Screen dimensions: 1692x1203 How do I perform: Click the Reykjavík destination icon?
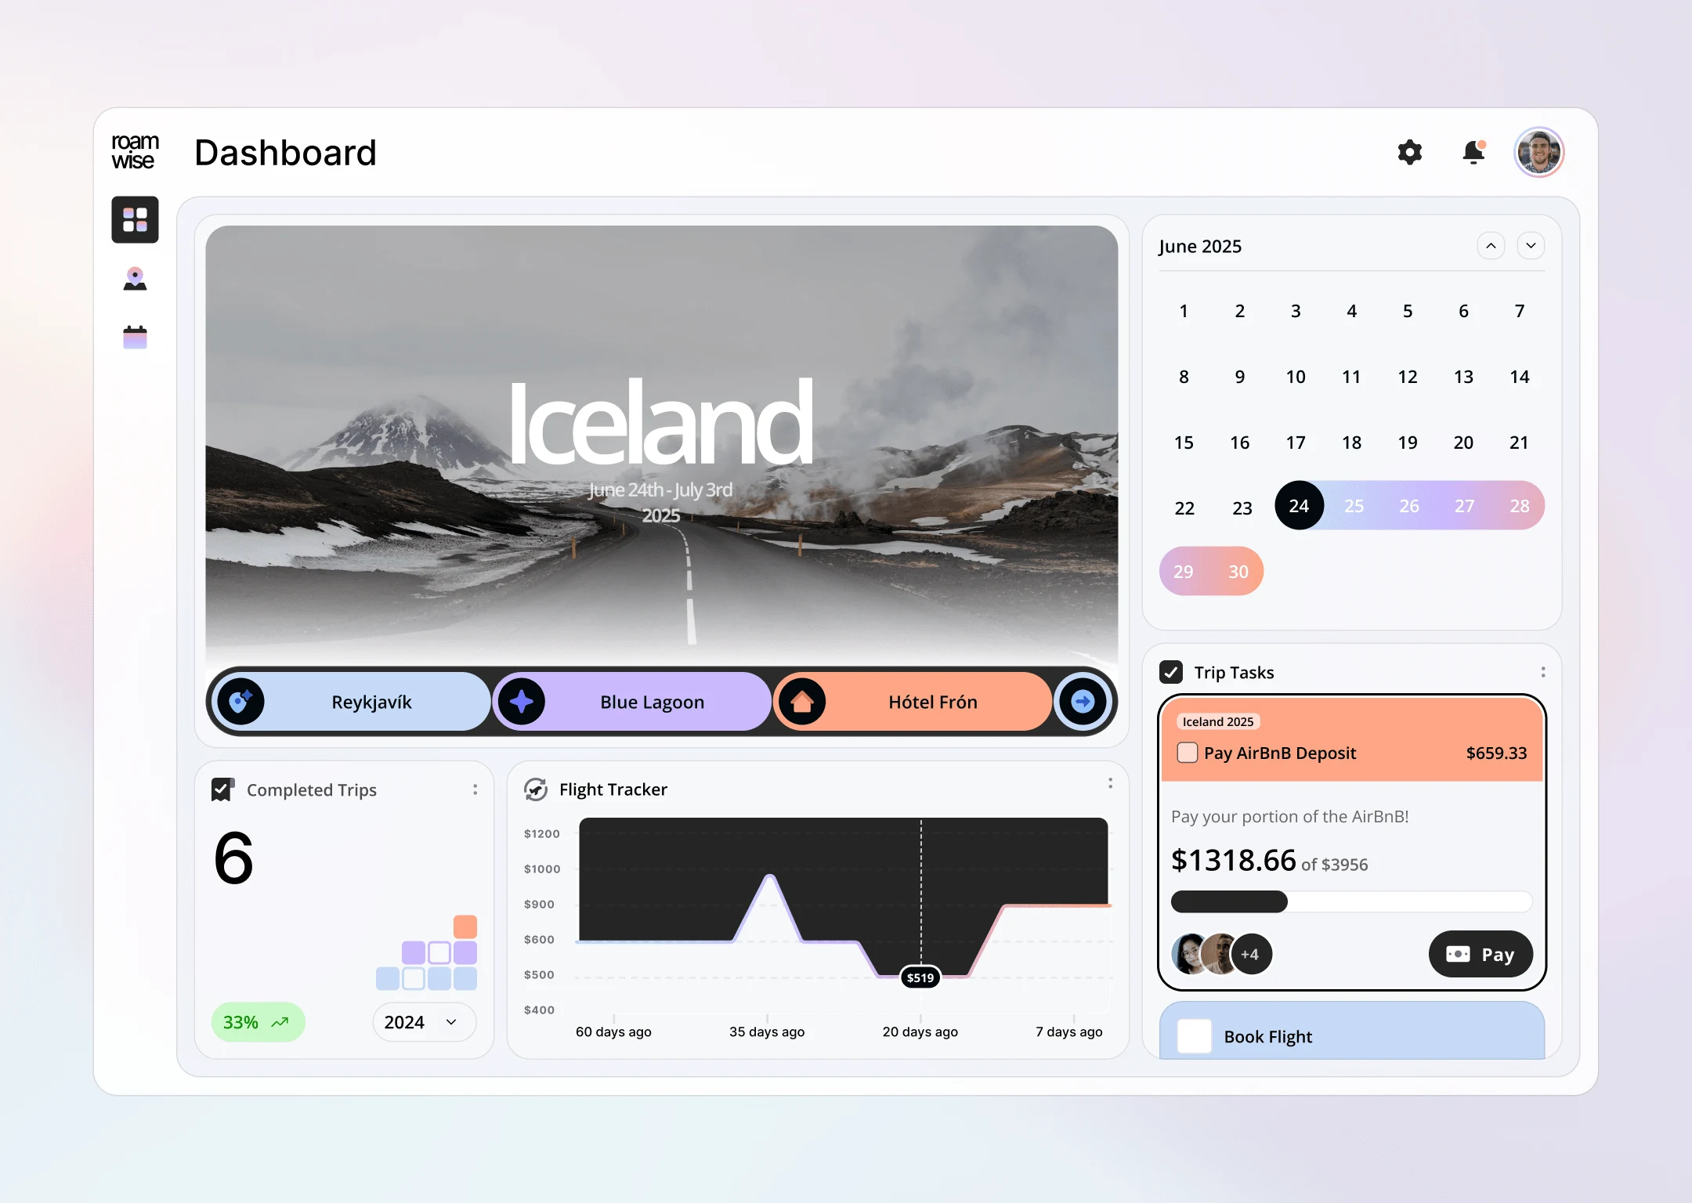coord(240,700)
